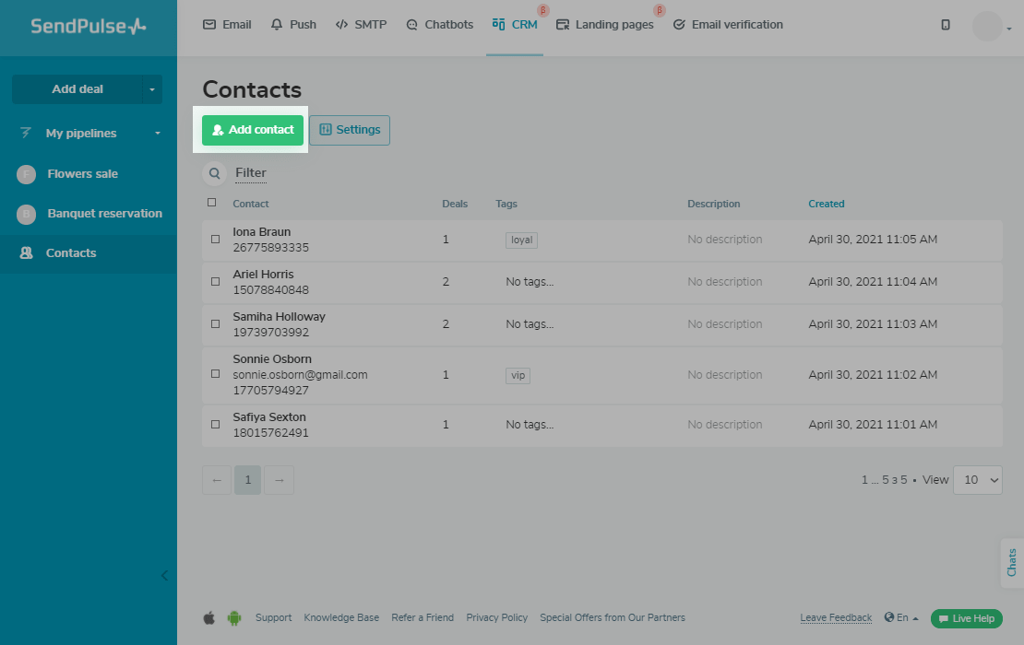Tick the select-all contacts checkbox

(211, 203)
